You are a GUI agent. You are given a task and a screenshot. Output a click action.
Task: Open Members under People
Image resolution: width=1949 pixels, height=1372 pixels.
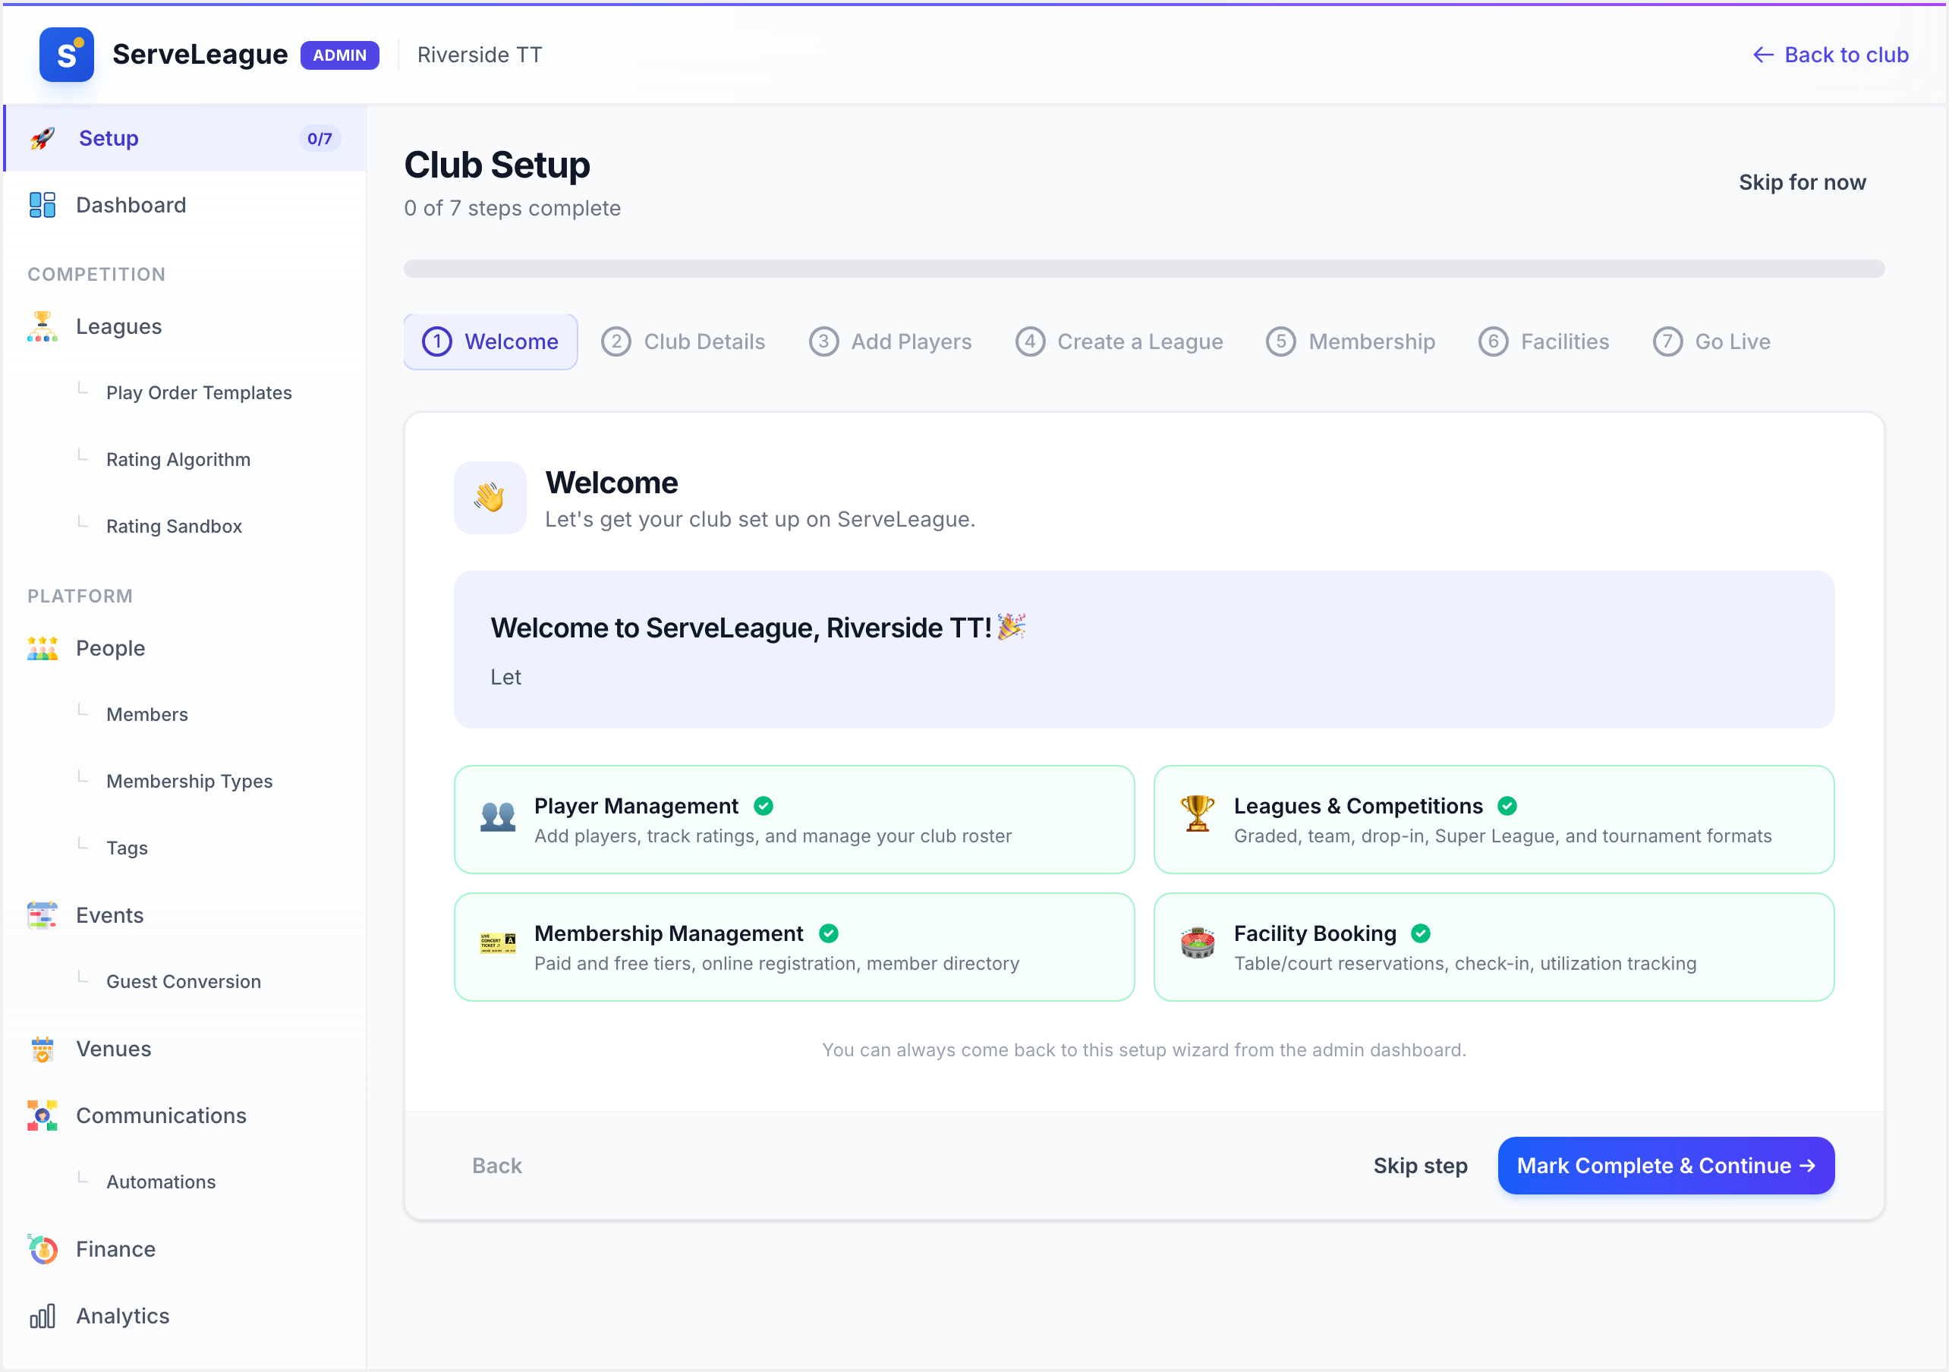(x=146, y=715)
